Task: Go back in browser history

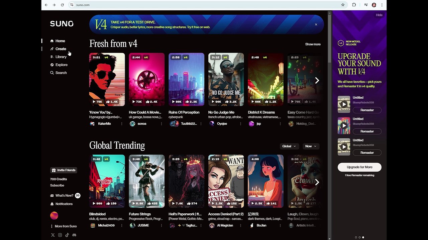Action: (x=46, y=5)
